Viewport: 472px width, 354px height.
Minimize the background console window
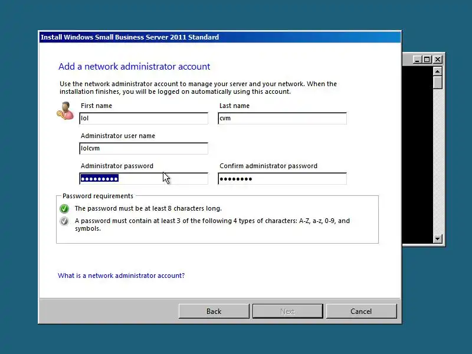(417, 60)
